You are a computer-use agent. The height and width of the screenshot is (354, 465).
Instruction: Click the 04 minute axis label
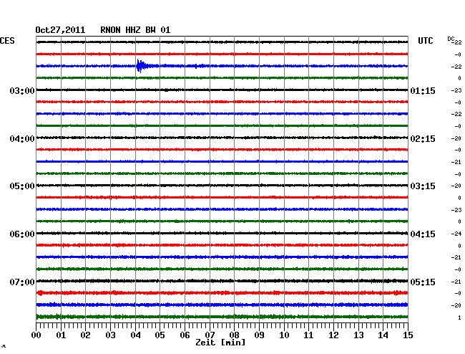point(135,335)
